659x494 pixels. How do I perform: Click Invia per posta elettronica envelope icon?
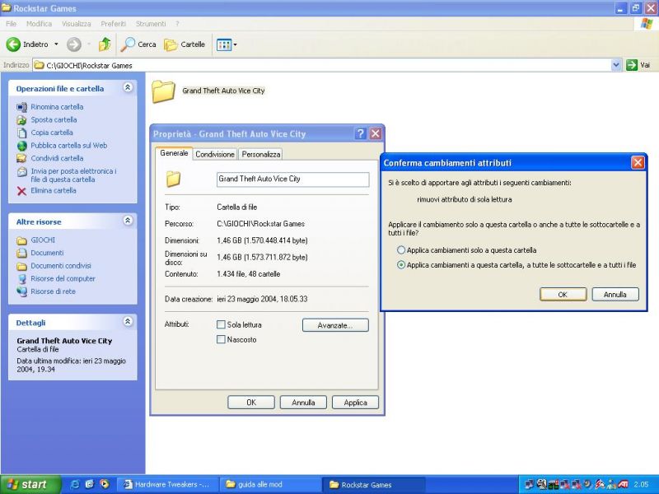pyautogui.click(x=21, y=172)
